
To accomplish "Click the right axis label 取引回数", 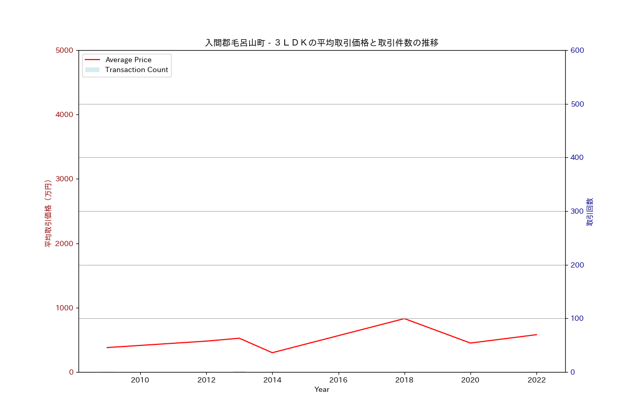I will (x=589, y=211).
